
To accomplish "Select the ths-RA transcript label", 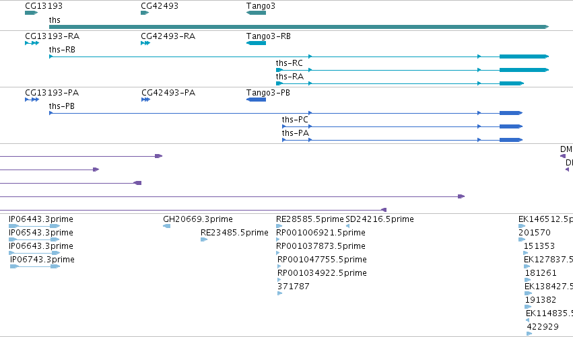I will click(290, 77).
